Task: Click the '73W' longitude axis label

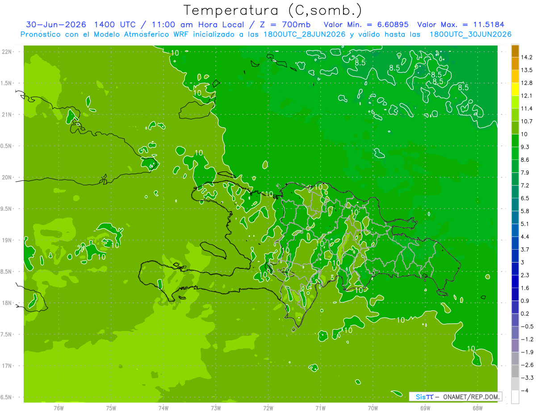Action: tap(216, 408)
